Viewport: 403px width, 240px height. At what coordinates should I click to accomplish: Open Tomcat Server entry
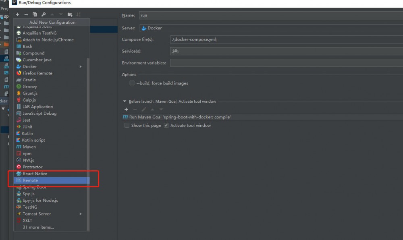pyautogui.click(x=52, y=213)
